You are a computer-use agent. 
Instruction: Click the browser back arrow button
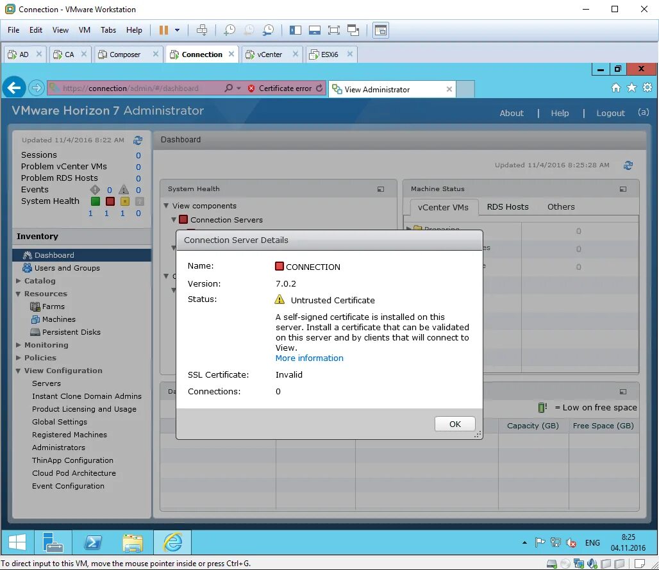(x=14, y=88)
